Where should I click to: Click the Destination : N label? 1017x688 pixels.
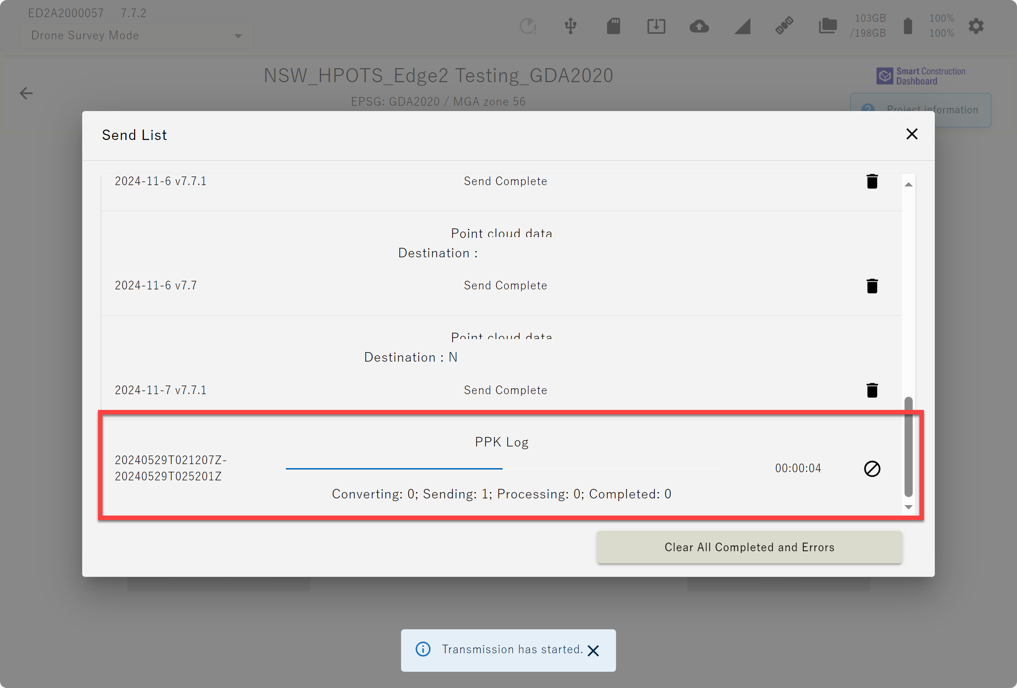click(x=411, y=358)
